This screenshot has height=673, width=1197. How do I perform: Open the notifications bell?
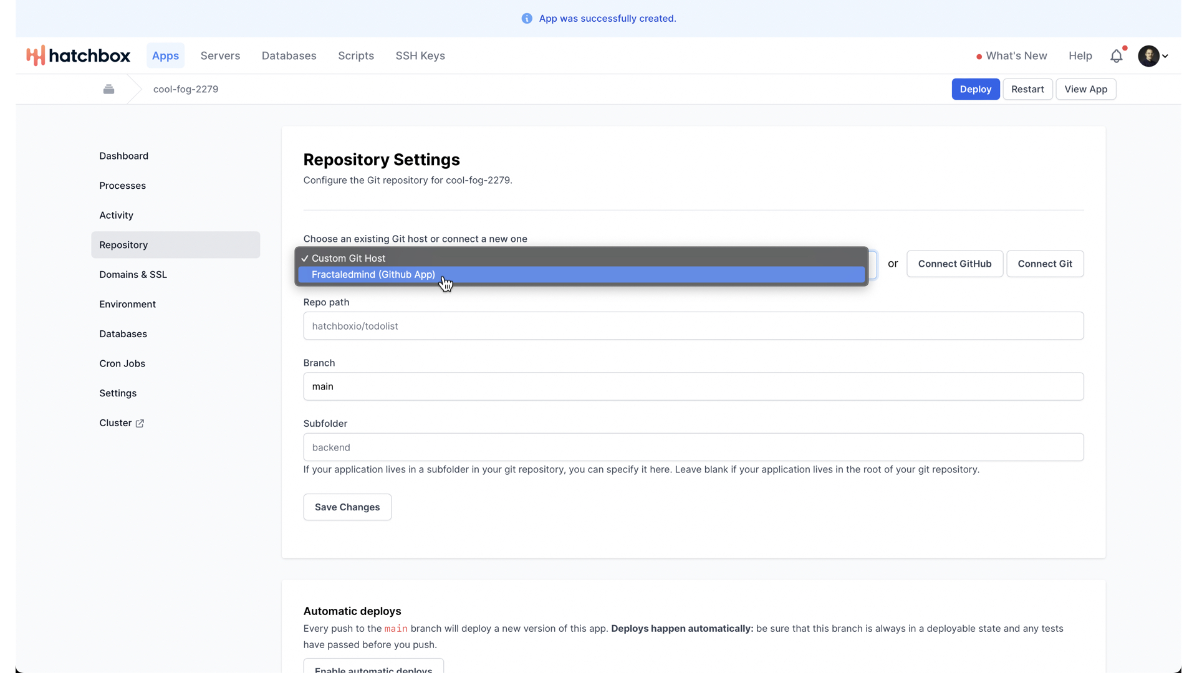point(1116,56)
